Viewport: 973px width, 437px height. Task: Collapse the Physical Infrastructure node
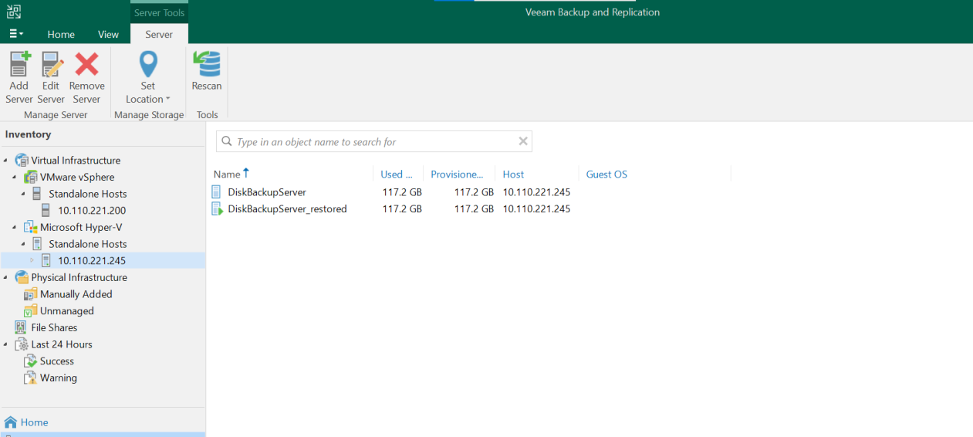6,278
